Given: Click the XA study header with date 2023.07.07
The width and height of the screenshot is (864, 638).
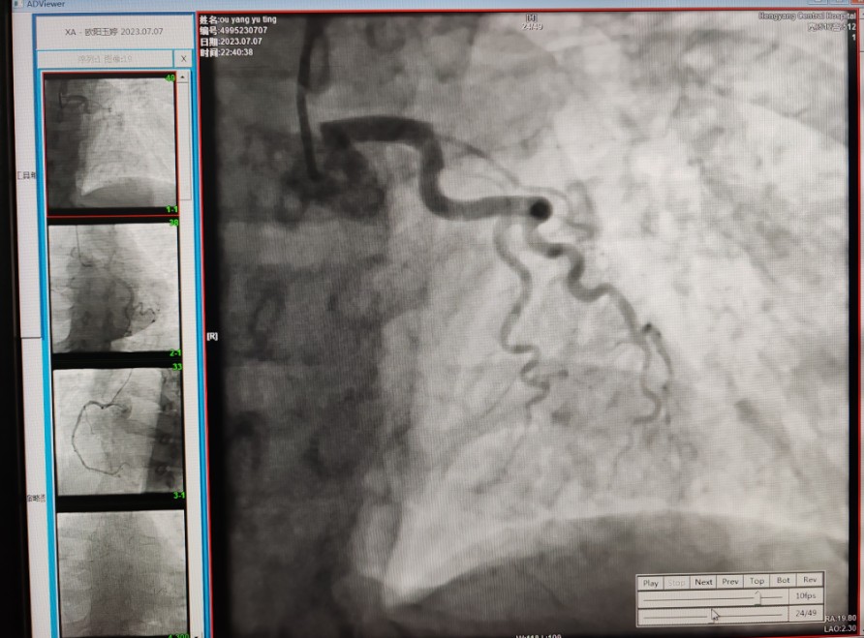Looking at the screenshot, I should [114, 32].
